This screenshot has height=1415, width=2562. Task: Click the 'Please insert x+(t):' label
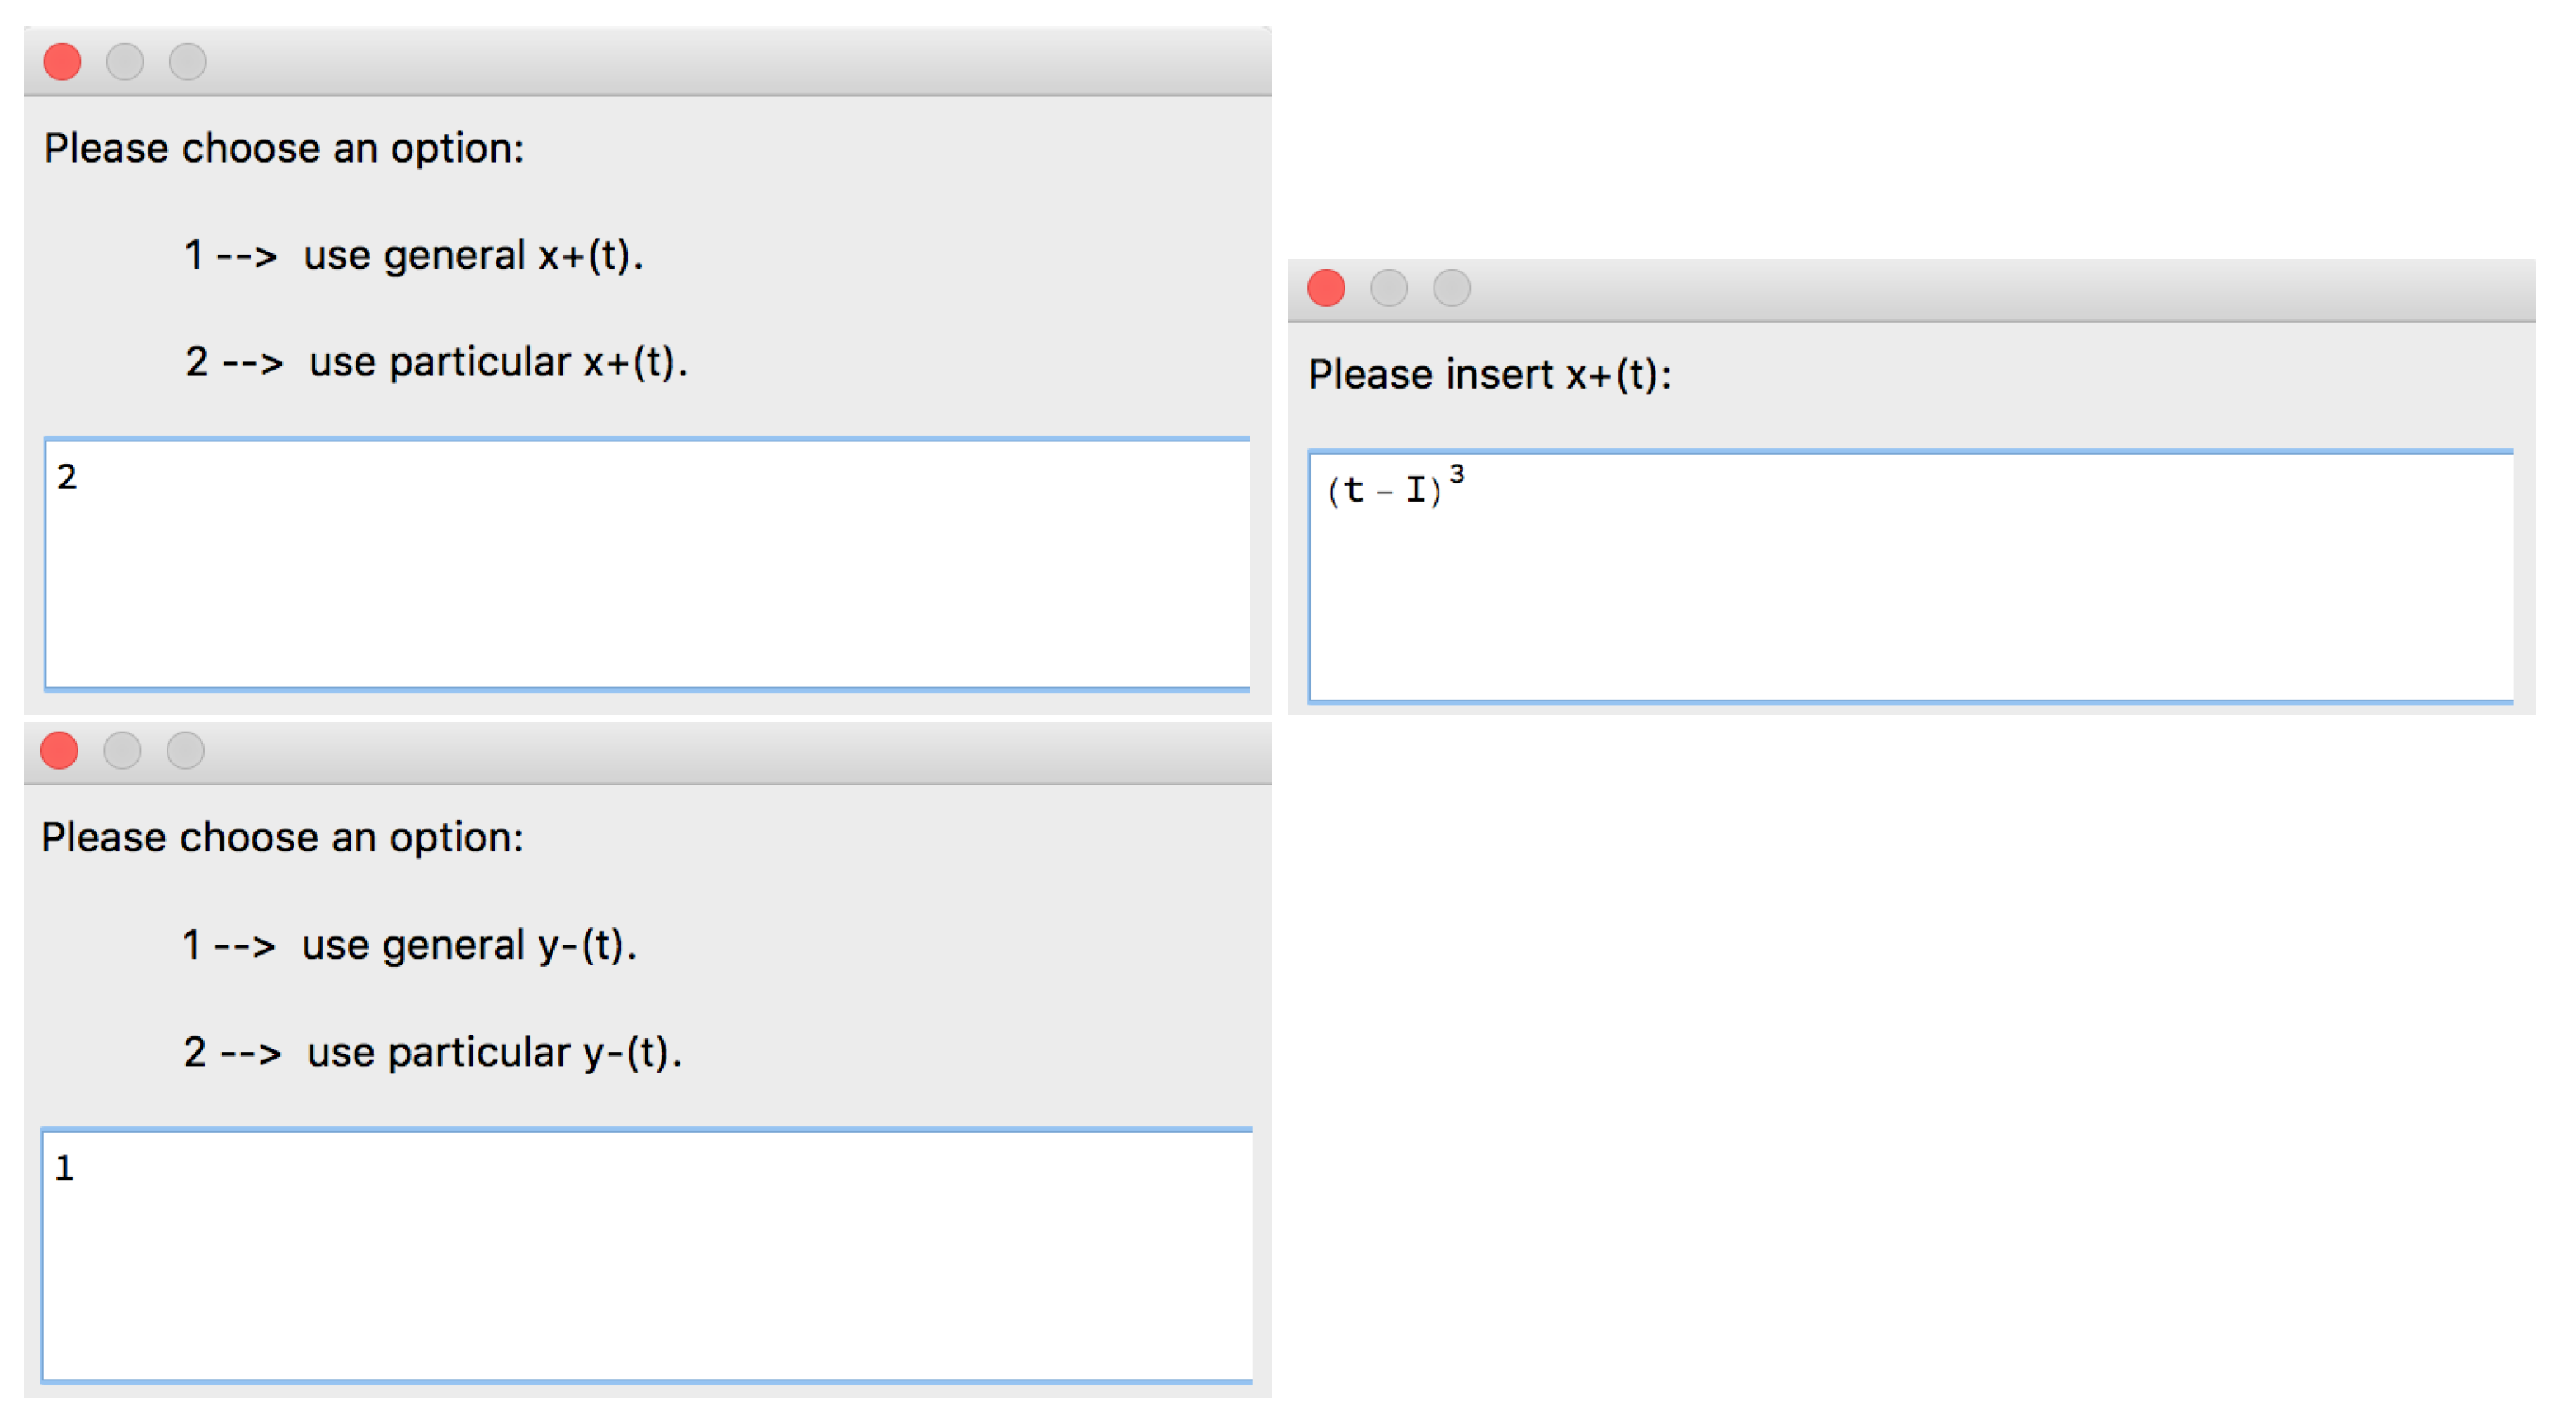[x=1489, y=375]
